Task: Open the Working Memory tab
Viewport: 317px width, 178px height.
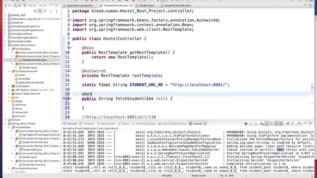Action: pyautogui.click(x=144, y=124)
